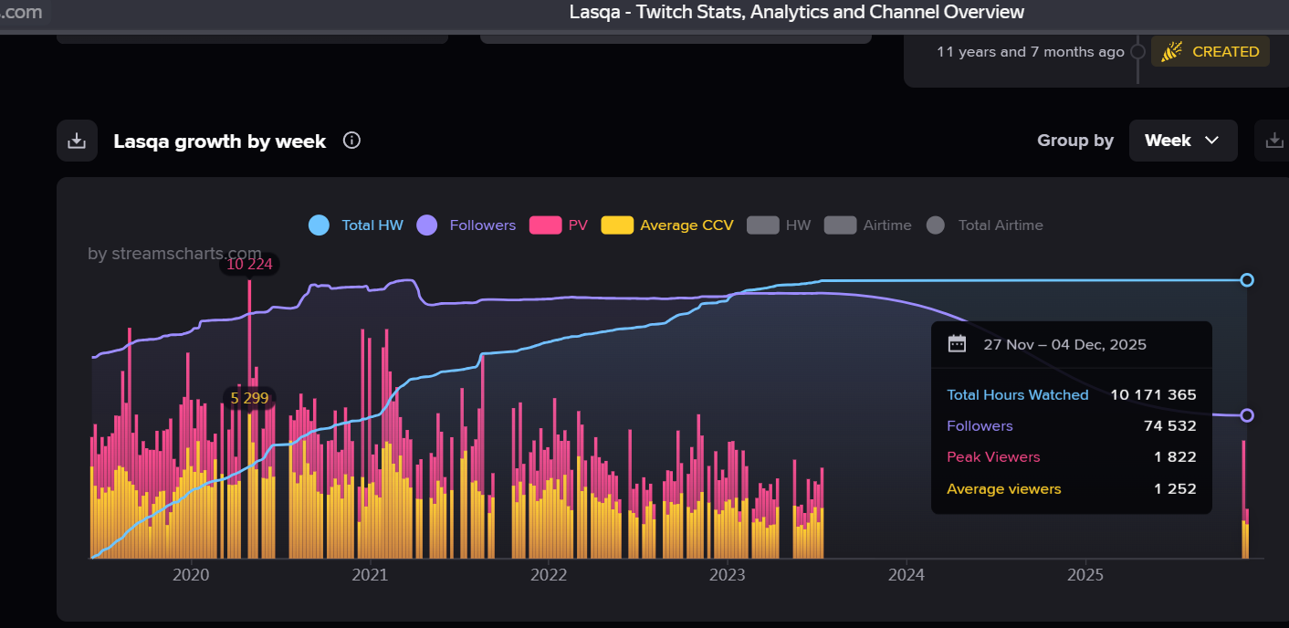The width and height of the screenshot is (1289, 628).
Task: Click the 2021 axis label
Action: tap(370, 575)
